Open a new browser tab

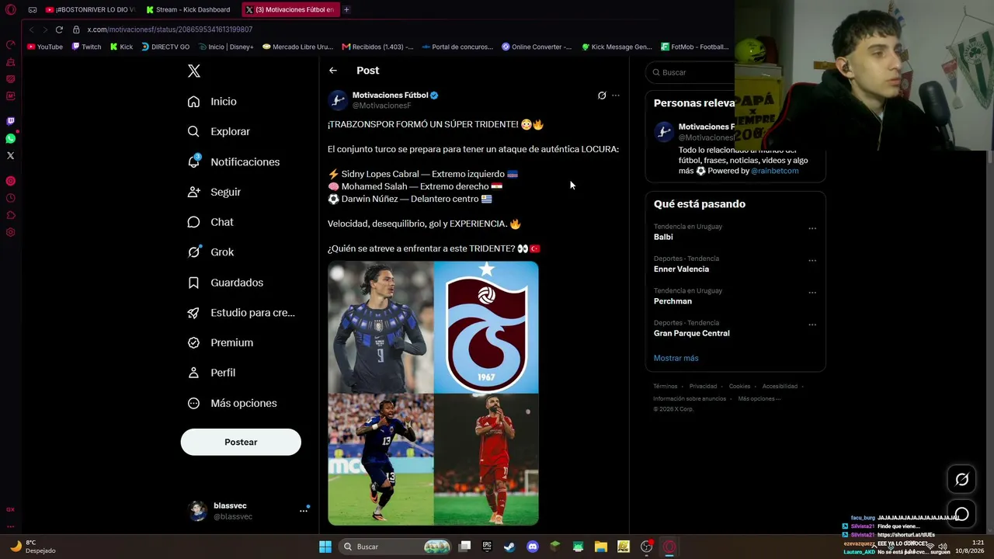coord(346,10)
